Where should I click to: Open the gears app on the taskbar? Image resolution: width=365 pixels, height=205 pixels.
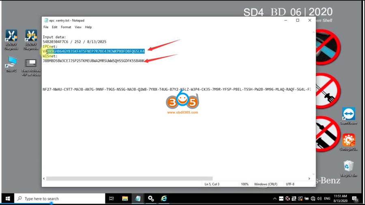(151, 199)
